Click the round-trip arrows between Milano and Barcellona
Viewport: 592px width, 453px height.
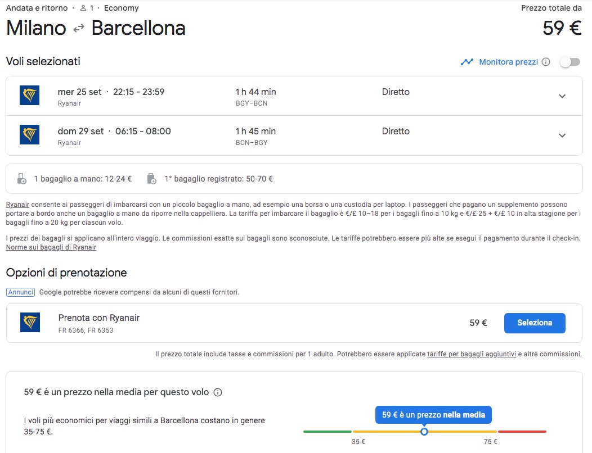[x=79, y=29]
